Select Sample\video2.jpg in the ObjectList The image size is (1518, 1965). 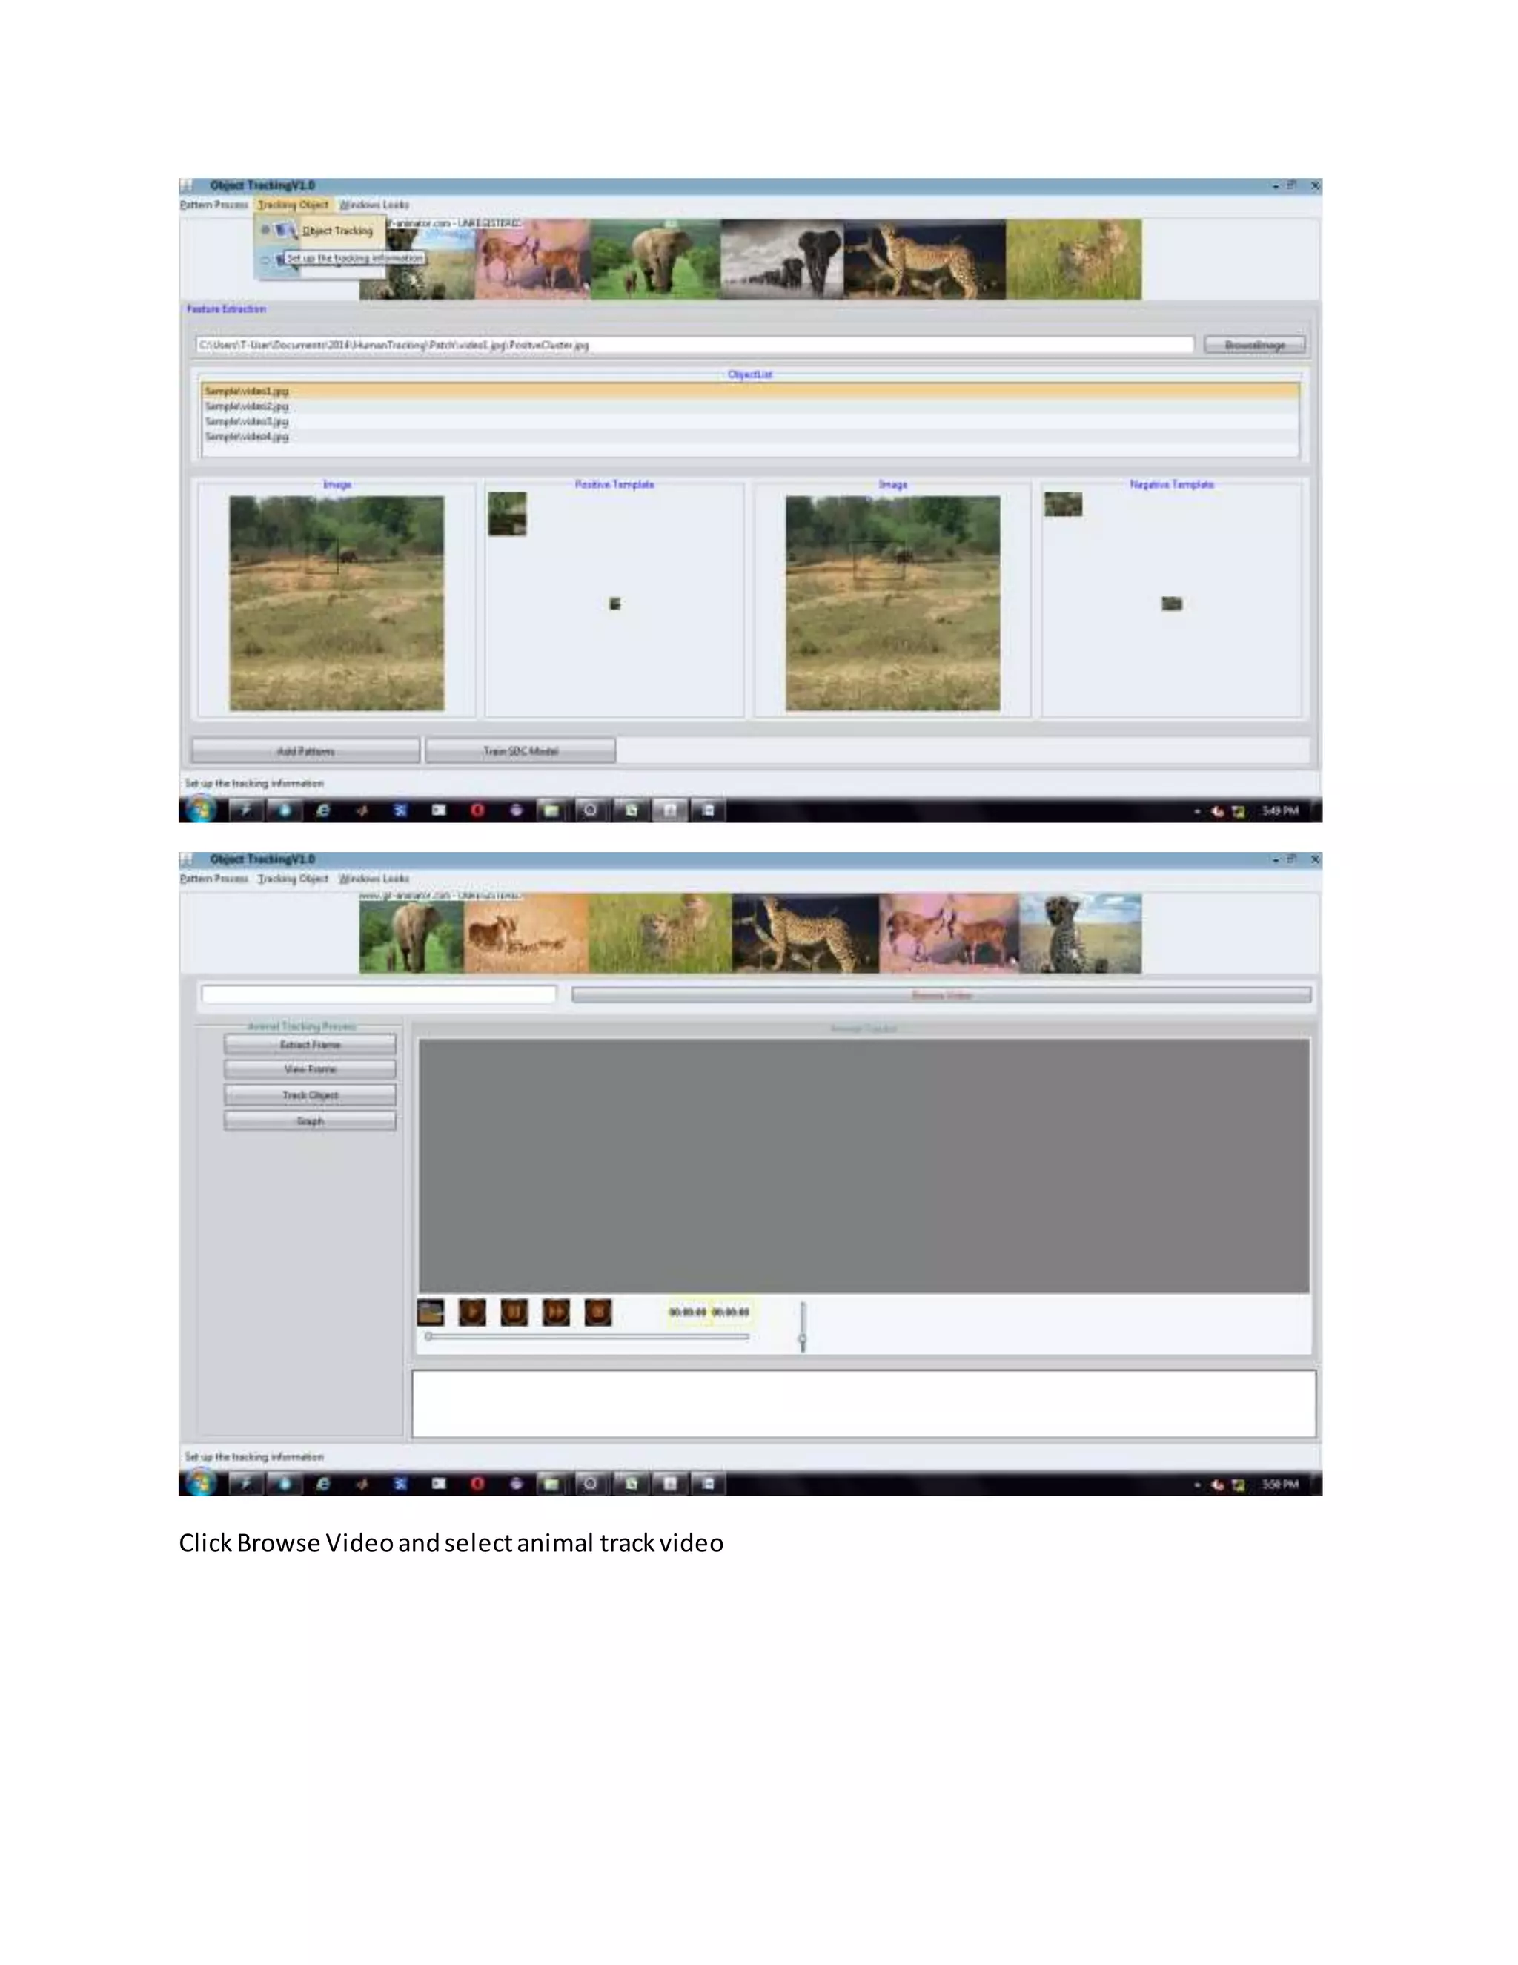click(751, 406)
